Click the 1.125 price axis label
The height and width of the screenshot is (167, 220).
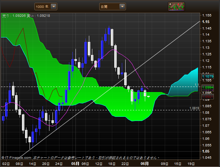[x=207, y=54]
